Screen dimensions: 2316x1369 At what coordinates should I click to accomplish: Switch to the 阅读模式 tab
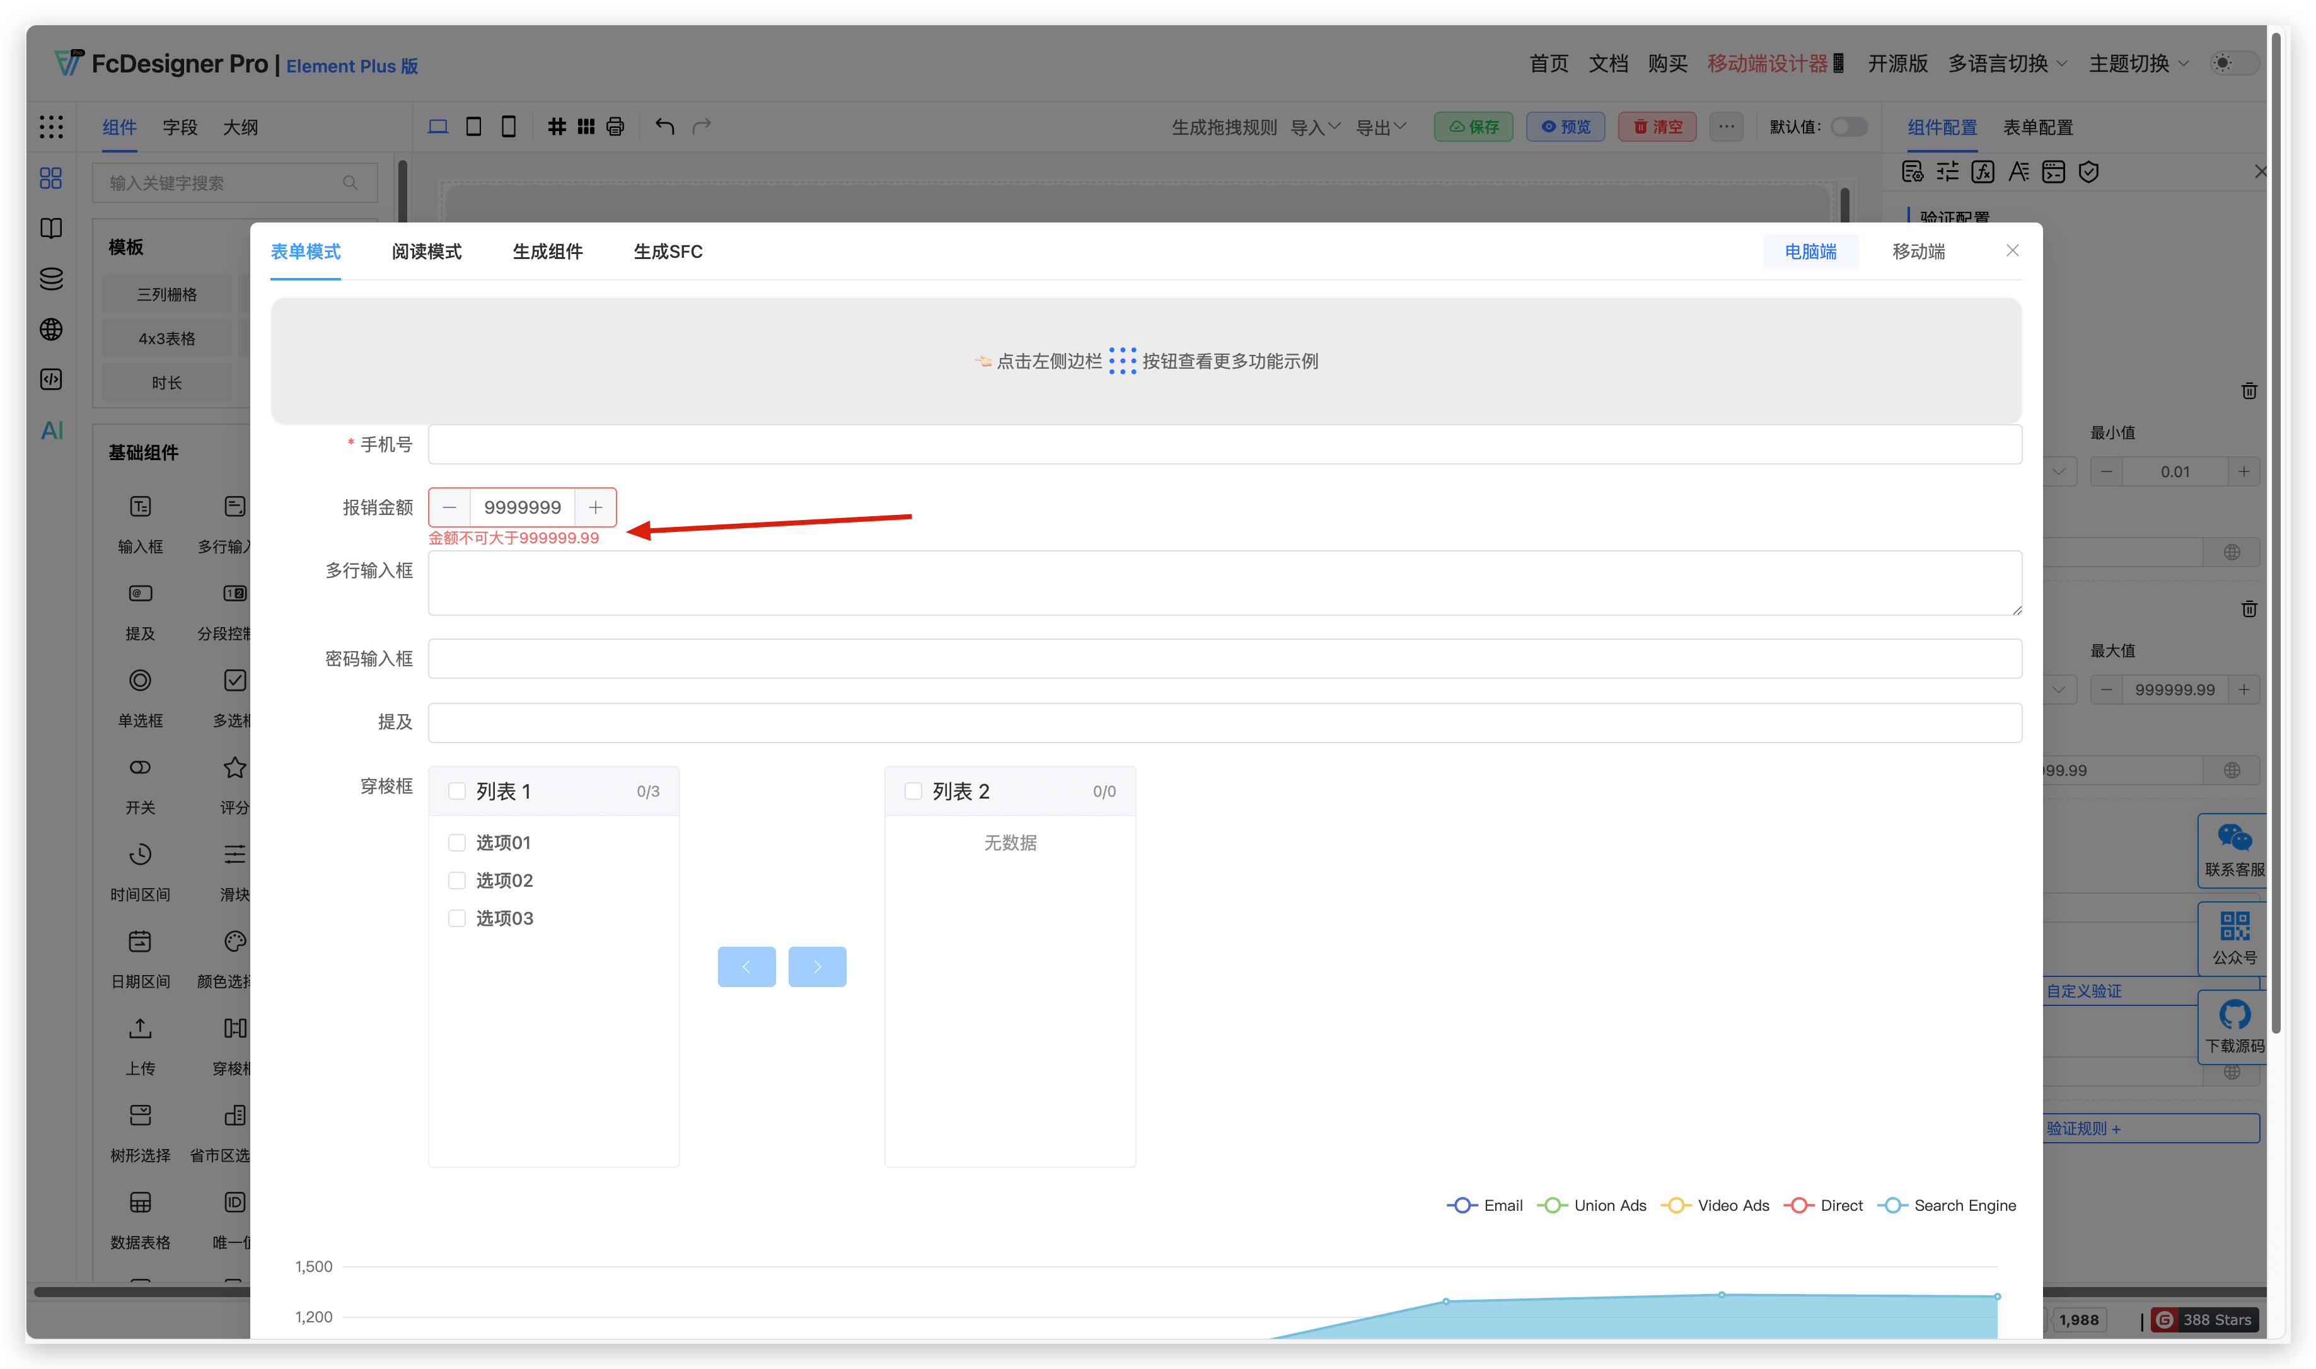click(x=426, y=252)
